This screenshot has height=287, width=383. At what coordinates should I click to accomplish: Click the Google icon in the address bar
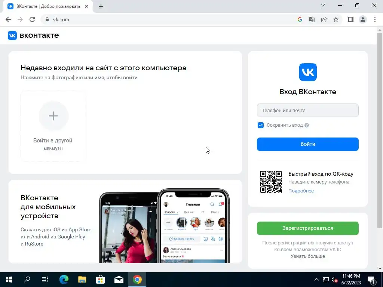click(x=300, y=19)
